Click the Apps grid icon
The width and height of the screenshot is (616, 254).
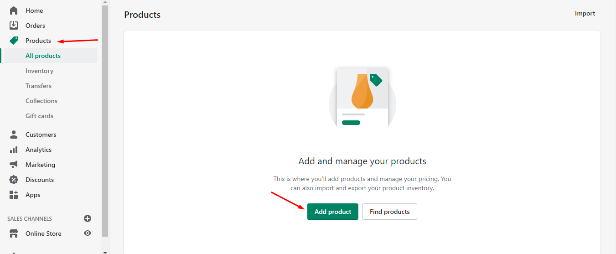click(x=14, y=195)
